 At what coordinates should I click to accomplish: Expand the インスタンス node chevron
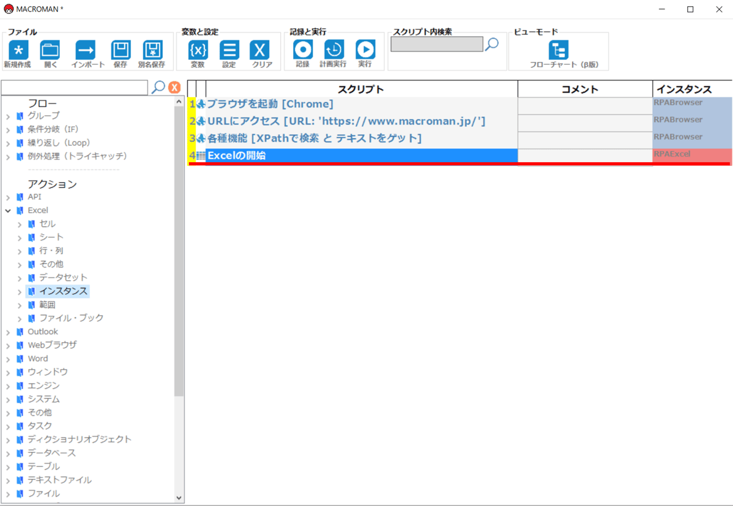[x=20, y=292]
